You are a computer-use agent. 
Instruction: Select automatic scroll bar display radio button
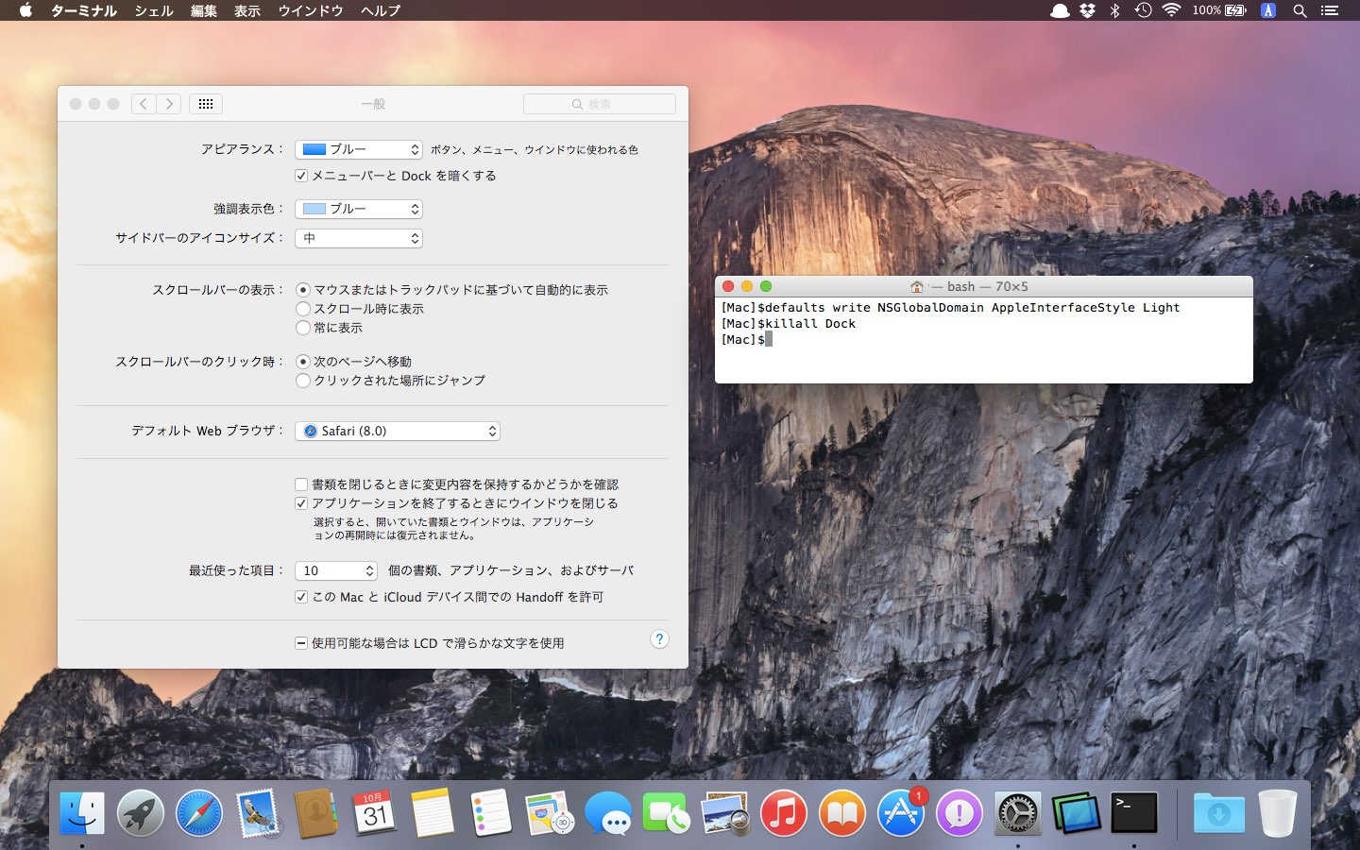(303, 290)
